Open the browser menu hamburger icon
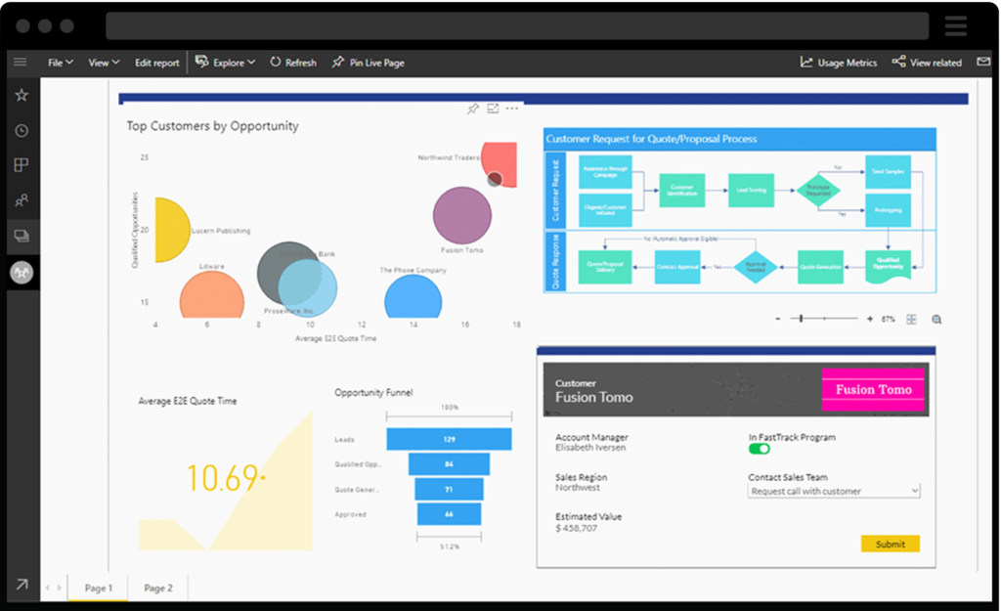This screenshot has height=611, width=1001. pyautogui.click(x=956, y=25)
